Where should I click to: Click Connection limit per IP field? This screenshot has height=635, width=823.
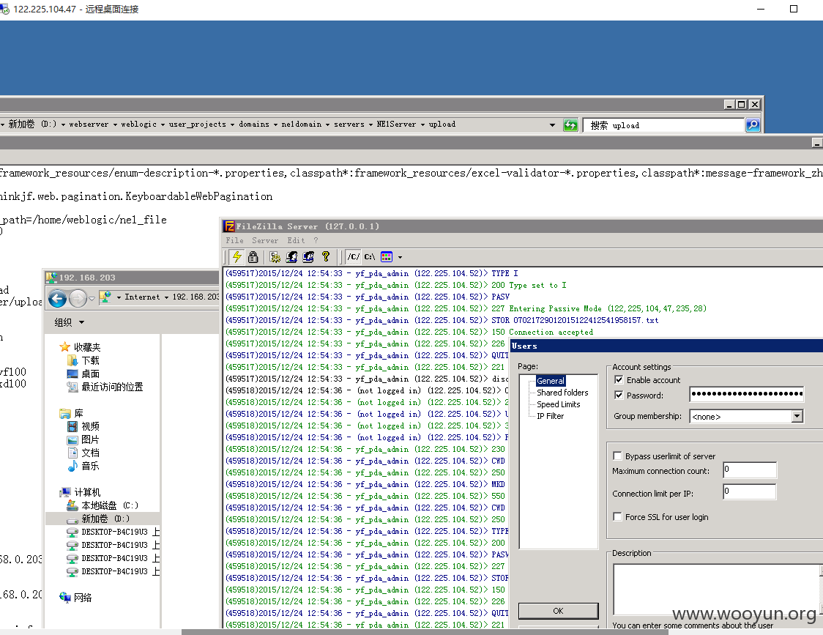tap(750, 491)
